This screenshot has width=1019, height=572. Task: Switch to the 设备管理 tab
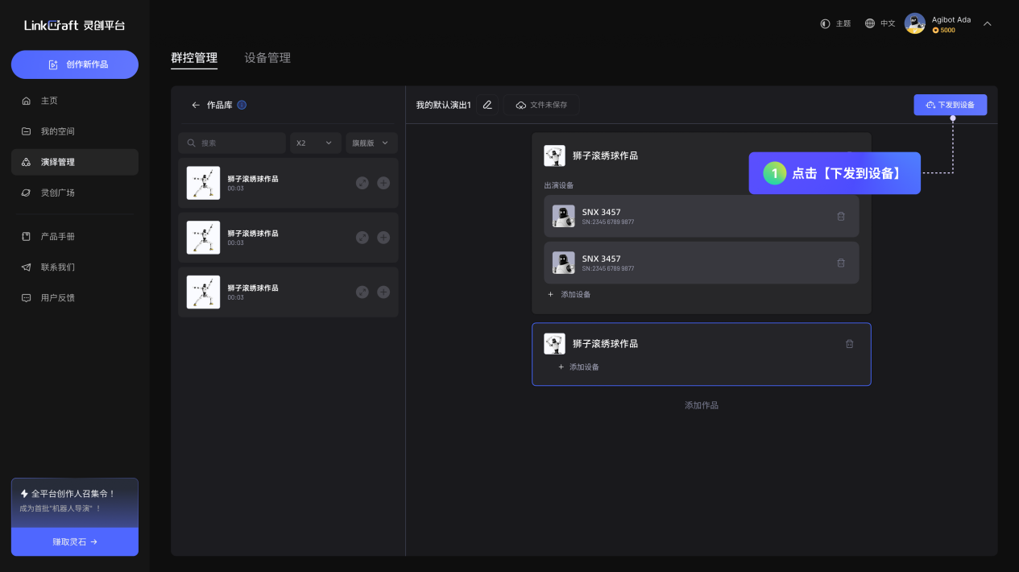pyautogui.click(x=267, y=58)
